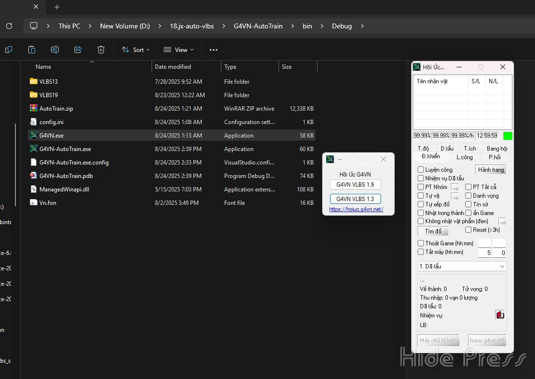This screenshot has width=535, height=379.
Task: Open the View options dropdown
Action: point(178,50)
